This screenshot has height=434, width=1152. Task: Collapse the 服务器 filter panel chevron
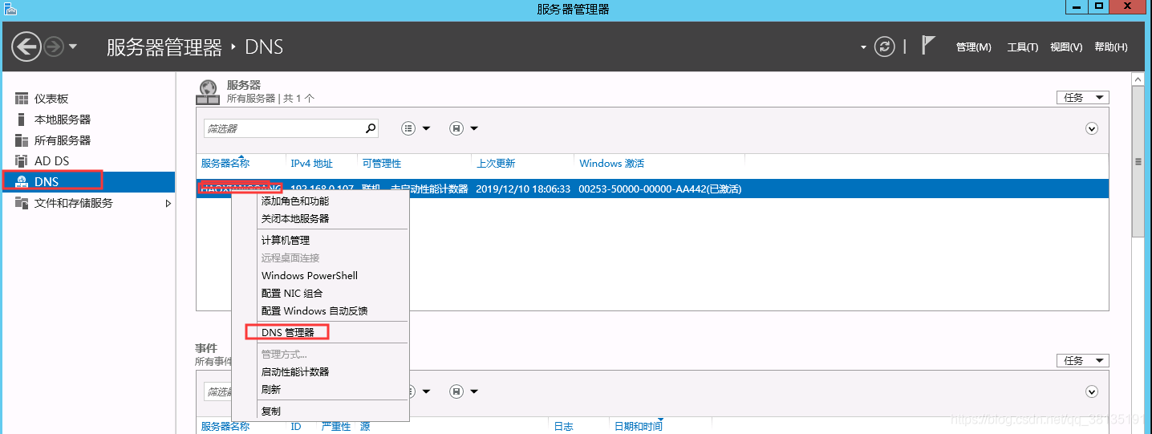(x=1091, y=128)
